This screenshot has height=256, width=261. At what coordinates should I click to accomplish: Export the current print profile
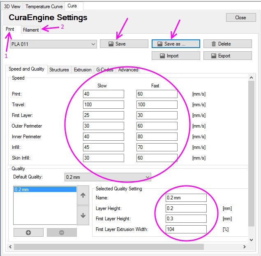click(x=227, y=56)
